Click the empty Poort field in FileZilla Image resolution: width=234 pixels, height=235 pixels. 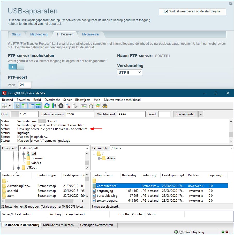164,114
